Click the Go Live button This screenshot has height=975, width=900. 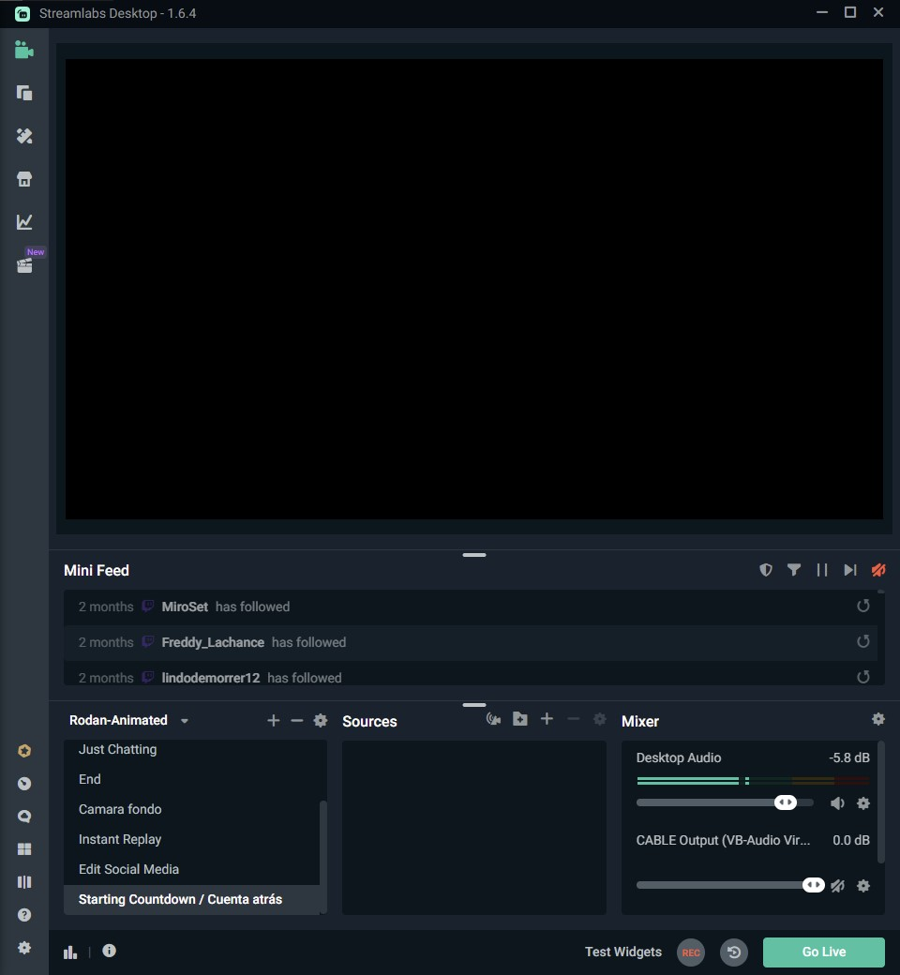click(x=823, y=952)
